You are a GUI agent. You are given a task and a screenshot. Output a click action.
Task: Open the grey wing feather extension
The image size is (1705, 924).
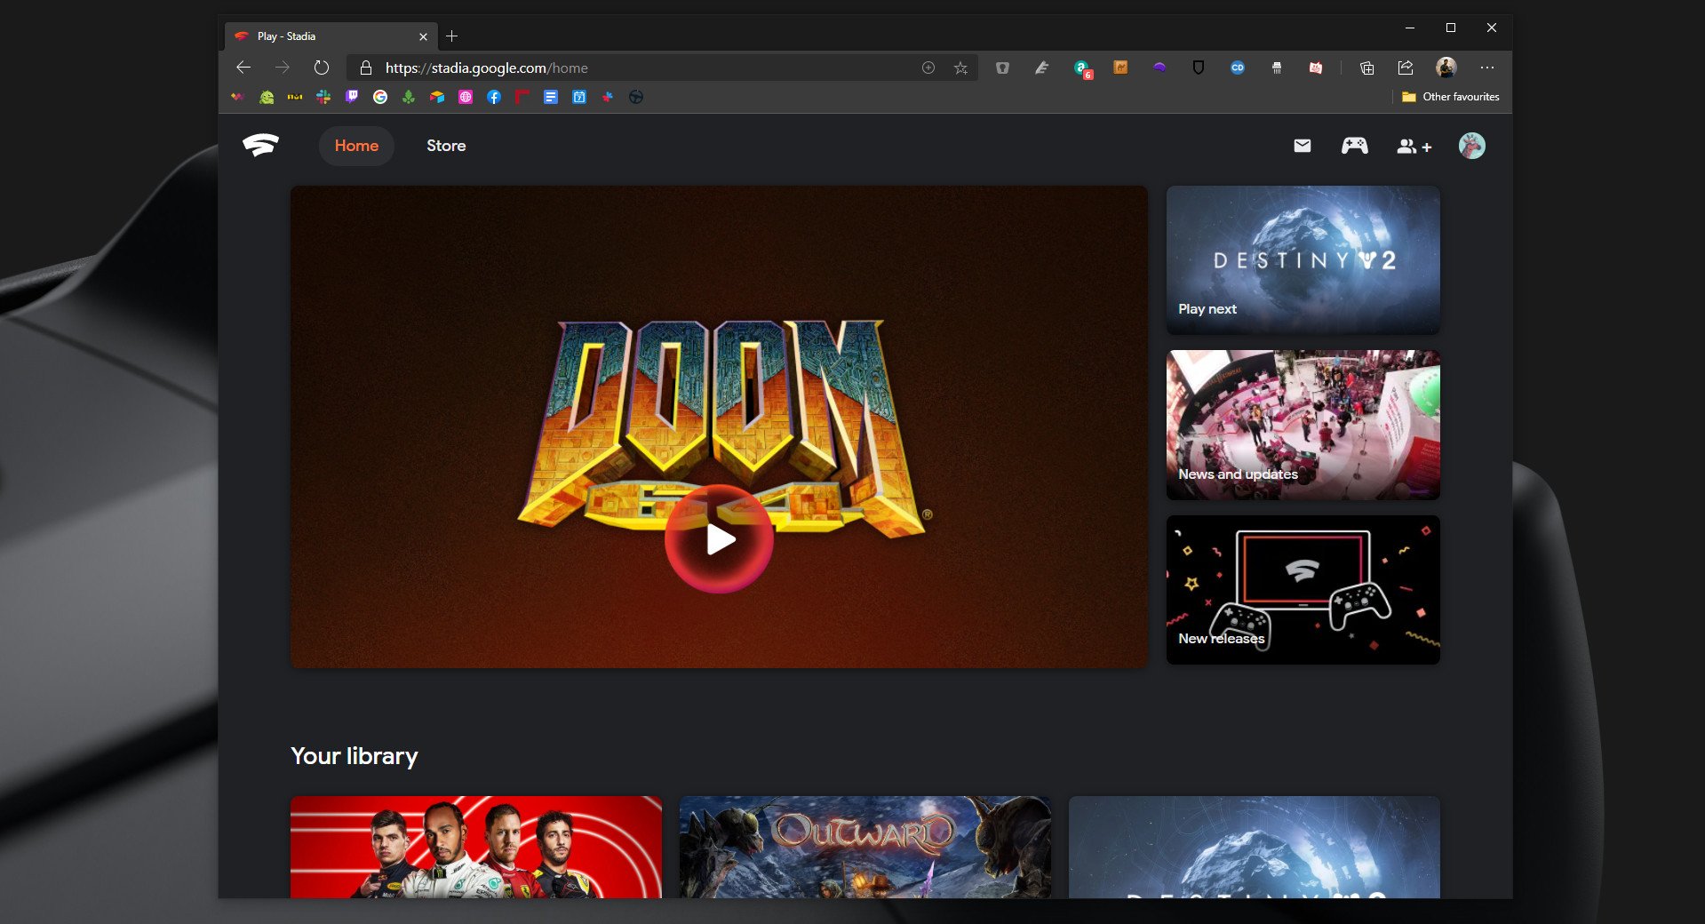1042,68
